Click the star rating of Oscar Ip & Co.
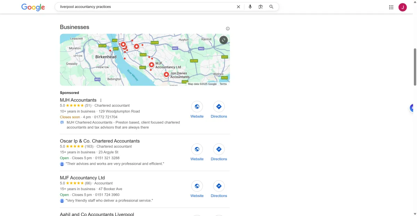417x216 pixels. 75,147
